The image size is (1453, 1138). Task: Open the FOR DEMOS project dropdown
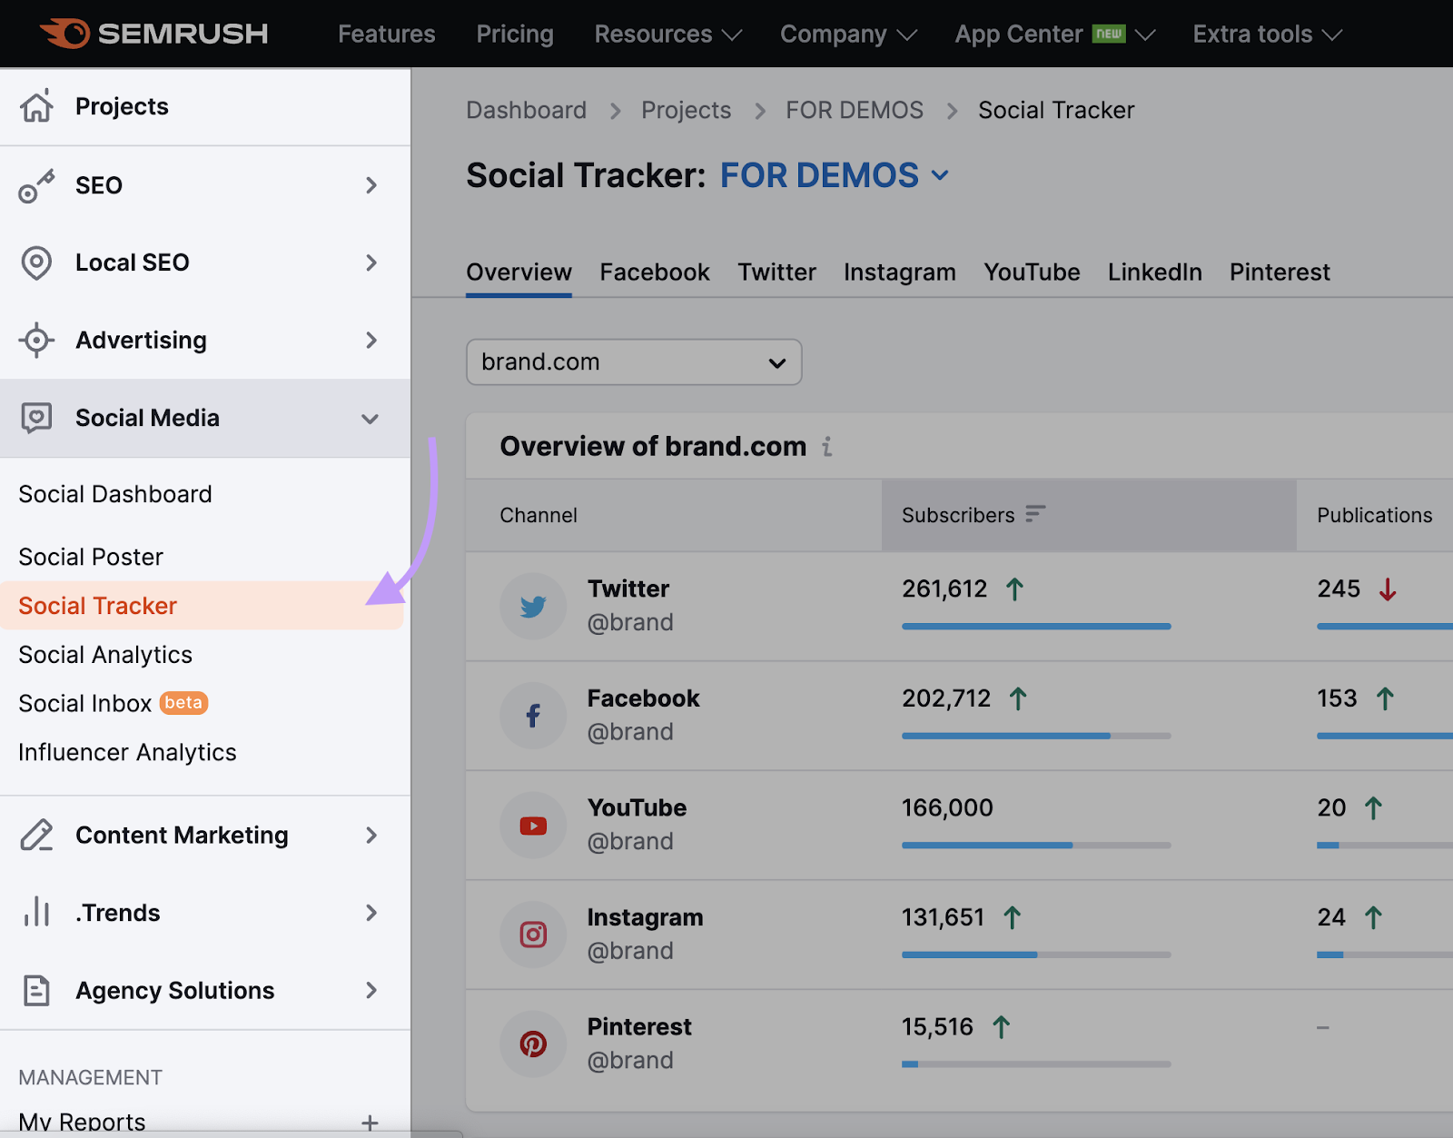point(835,175)
